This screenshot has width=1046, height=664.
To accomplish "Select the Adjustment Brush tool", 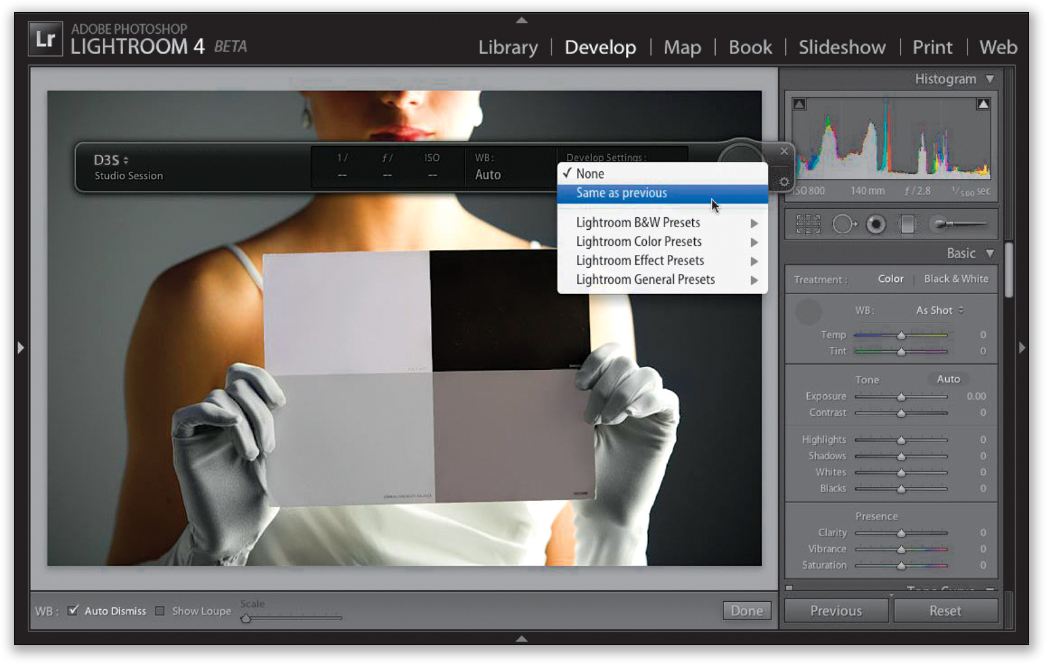I will point(958,224).
